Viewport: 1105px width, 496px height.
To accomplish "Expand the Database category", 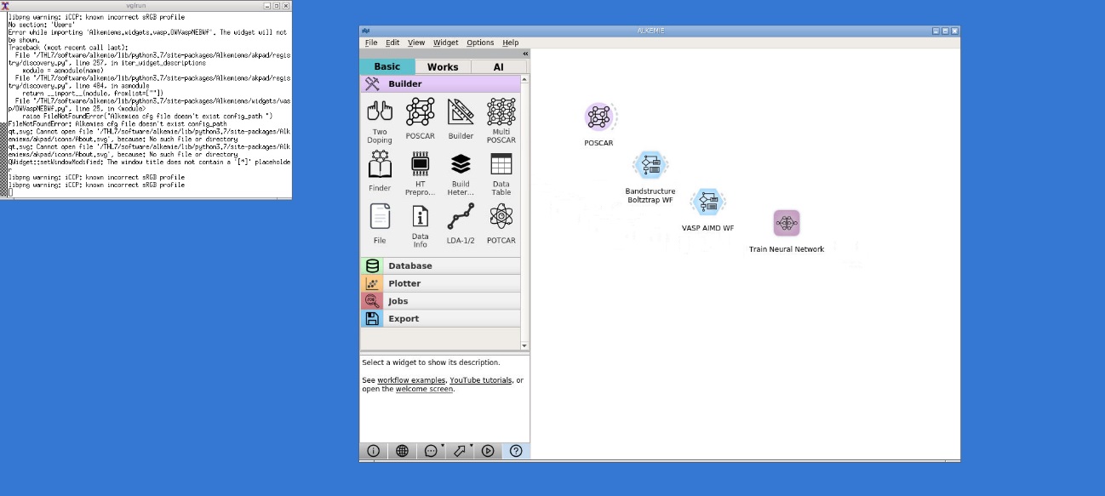I will point(439,266).
